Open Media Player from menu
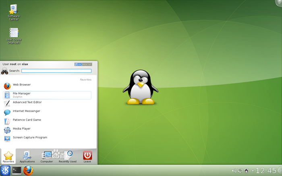Screen dimensions: 282x176 pos(22,129)
